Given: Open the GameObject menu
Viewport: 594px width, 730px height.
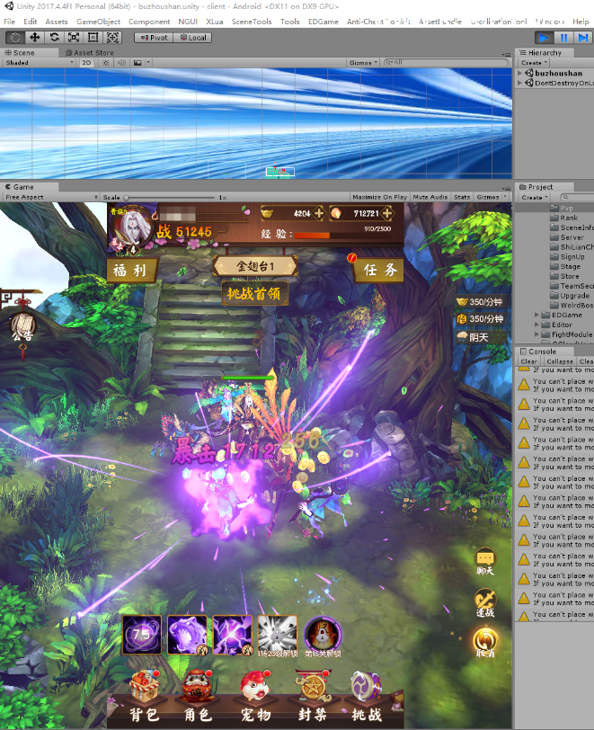Looking at the screenshot, I should (x=98, y=22).
